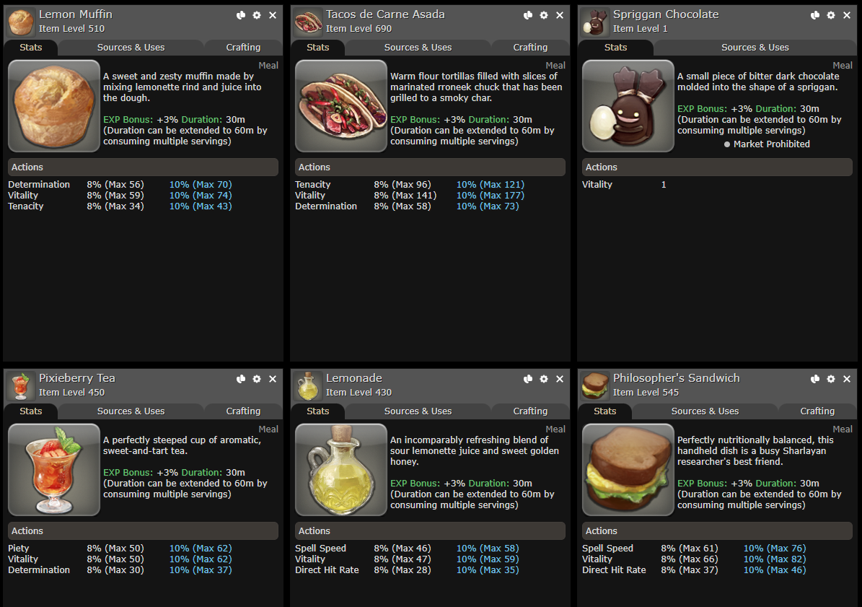Screen dimensions: 862x607
Task: Click the pin icon on Tacos de Carne Asada panel
Action: (528, 15)
